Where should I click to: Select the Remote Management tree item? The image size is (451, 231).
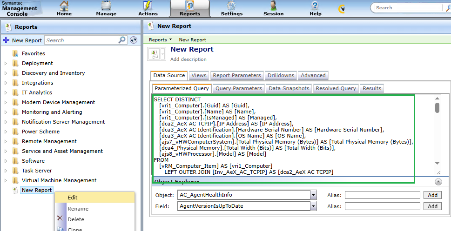coord(49,141)
